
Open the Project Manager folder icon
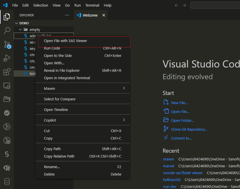point(7,99)
